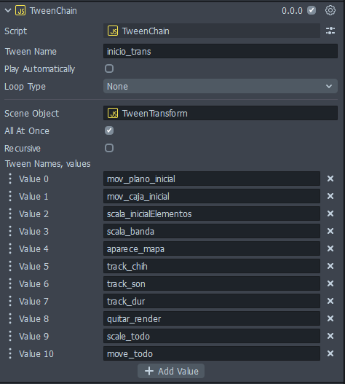Image resolution: width=345 pixels, height=384 pixels.
Task: Click the JS icon in Scene Object field
Action: 113,114
